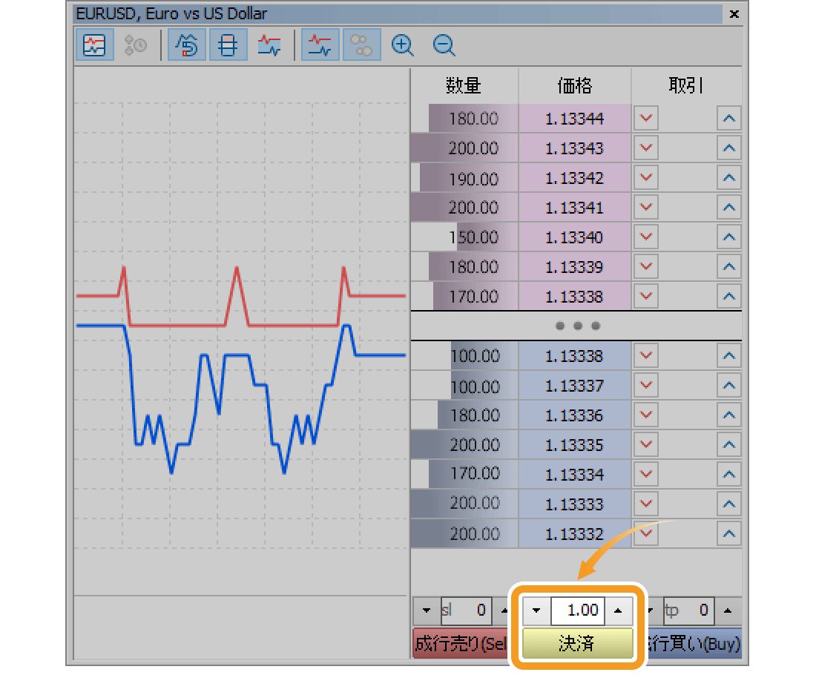Toggle the reverse order book toolbar icon
The height and width of the screenshot is (675, 816).
[187, 45]
